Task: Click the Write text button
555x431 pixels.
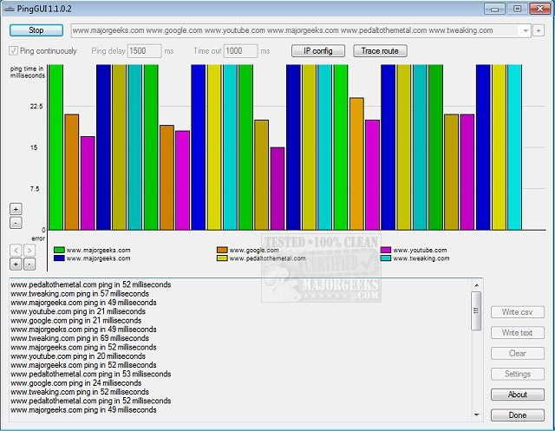Action: pyautogui.click(x=517, y=333)
